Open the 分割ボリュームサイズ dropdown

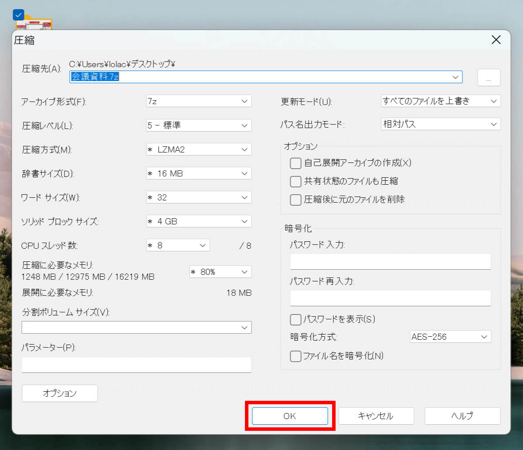point(136,328)
